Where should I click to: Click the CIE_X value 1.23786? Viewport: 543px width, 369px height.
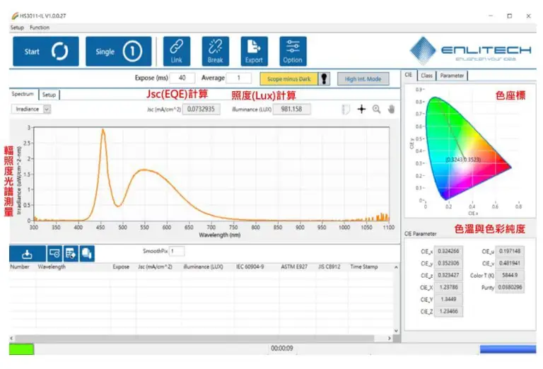(x=448, y=287)
